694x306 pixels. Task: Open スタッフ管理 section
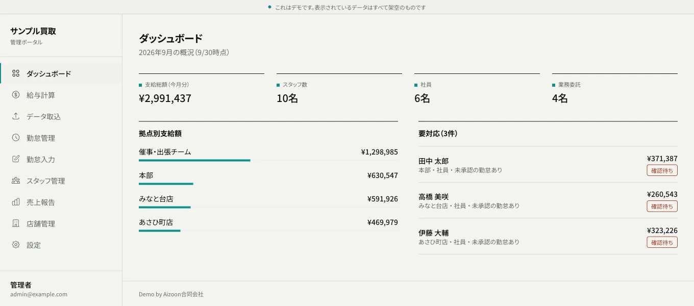(61, 181)
